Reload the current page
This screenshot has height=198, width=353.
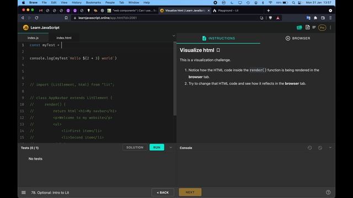(37, 18)
